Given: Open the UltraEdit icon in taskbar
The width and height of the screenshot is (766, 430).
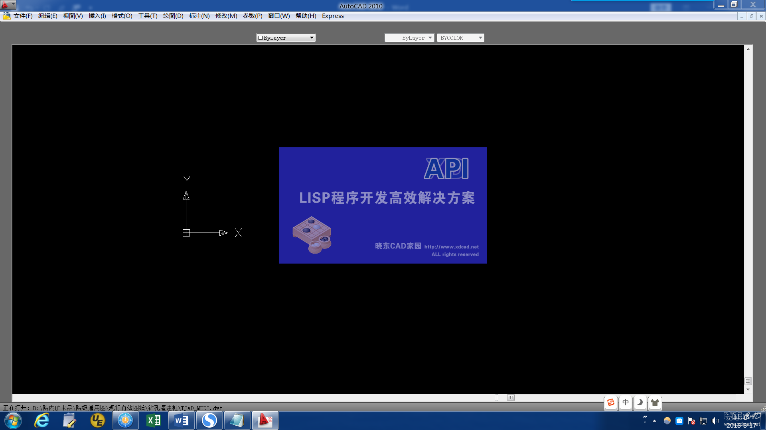Looking at the screenshot, I should click(x=97, y=420).
